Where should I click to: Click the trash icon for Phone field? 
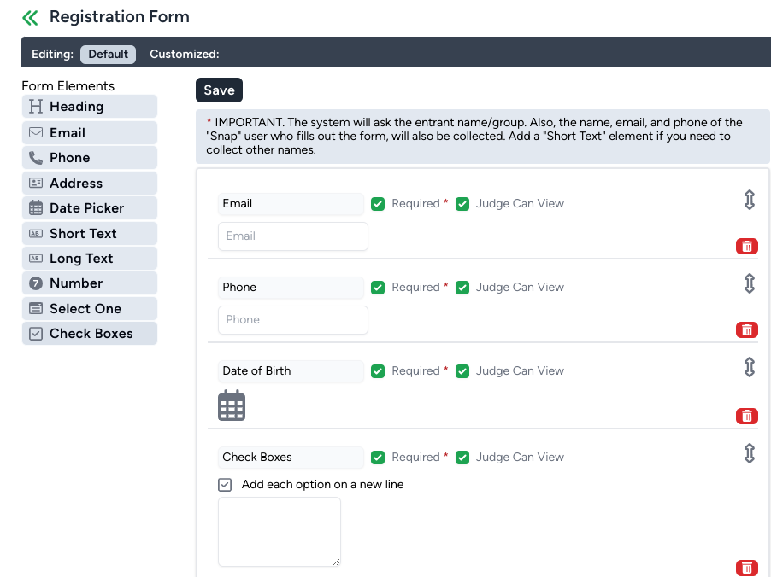(746, 330)
